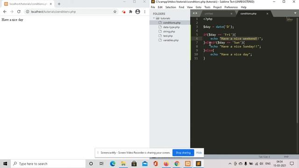299x168 pixels.
Task: Open string.php from sidebar
Action: 170,31
